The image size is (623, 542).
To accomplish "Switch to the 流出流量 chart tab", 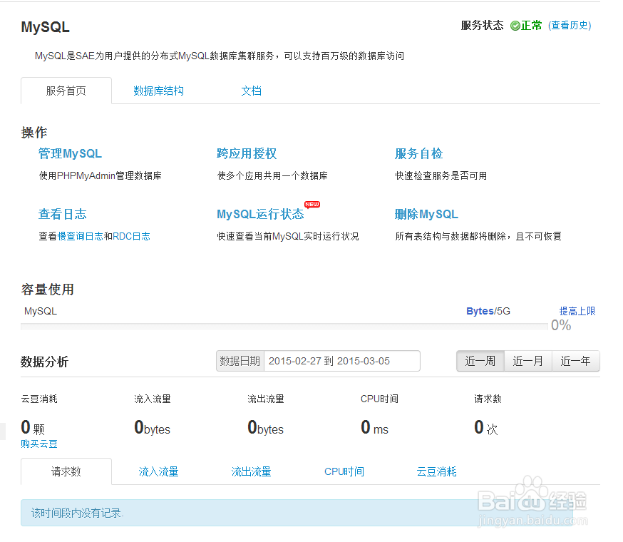I will tap(251, 471).
